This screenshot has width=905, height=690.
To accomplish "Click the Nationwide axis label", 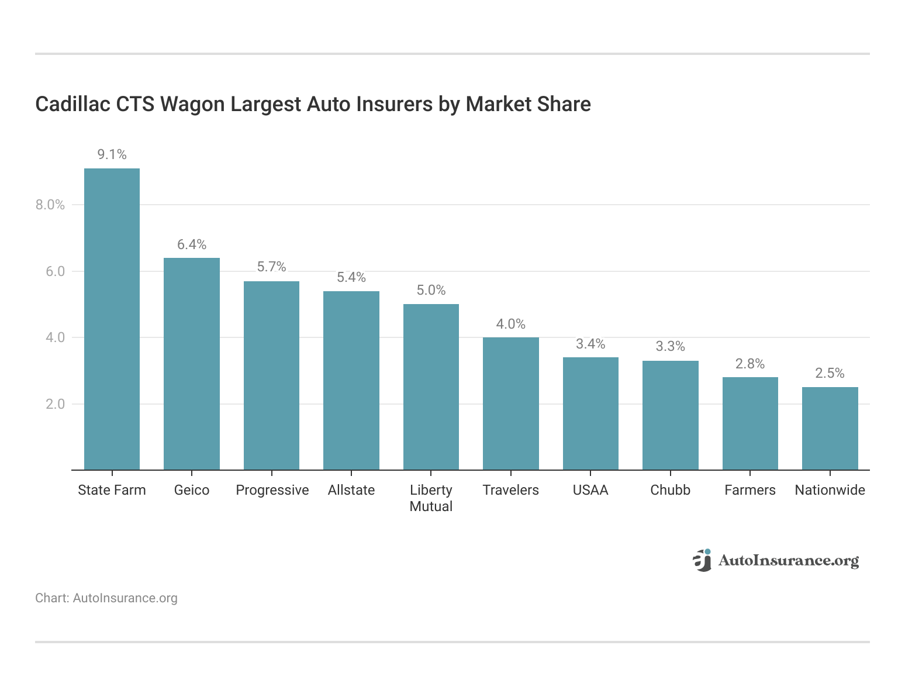I will click(830, 490).
